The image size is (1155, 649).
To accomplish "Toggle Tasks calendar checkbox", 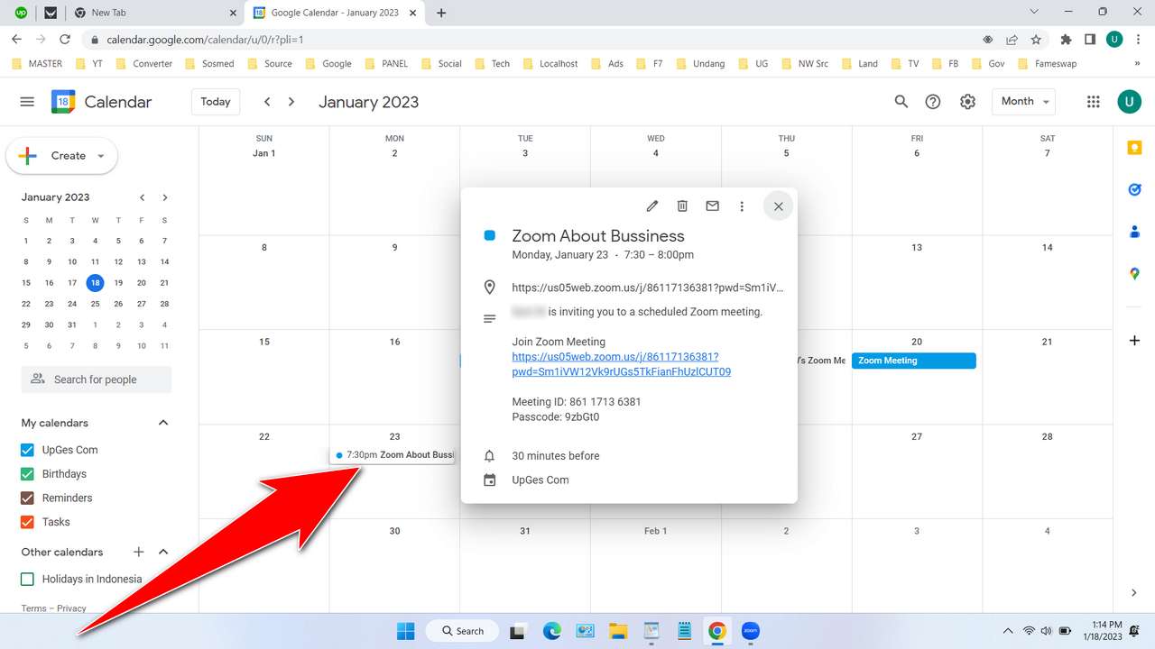I will [27, 522].
